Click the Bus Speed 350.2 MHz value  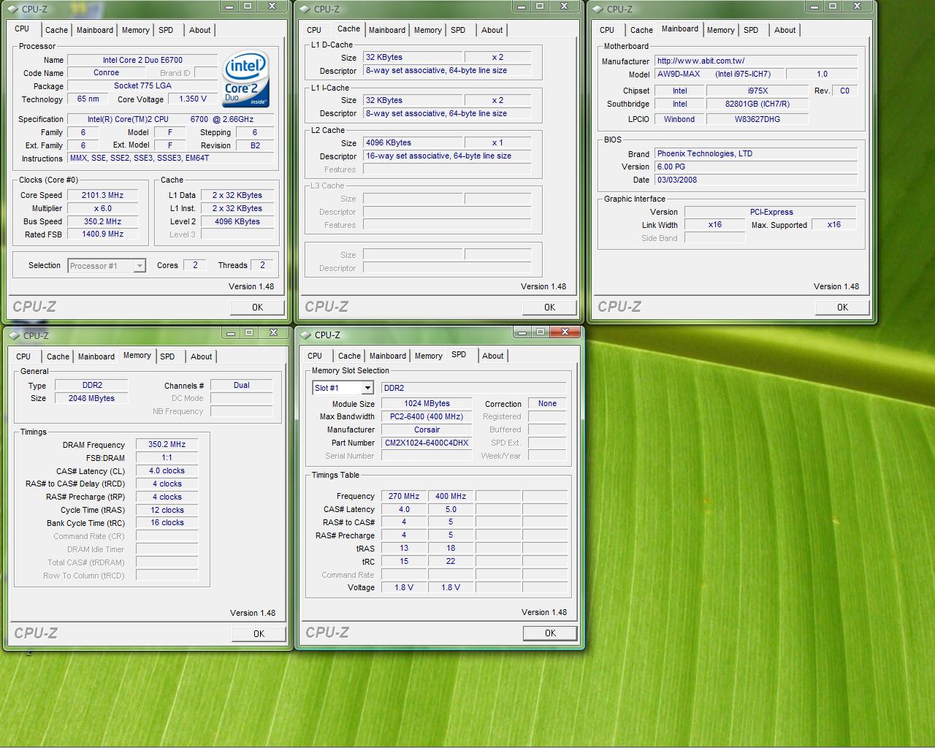pos(102,221)
